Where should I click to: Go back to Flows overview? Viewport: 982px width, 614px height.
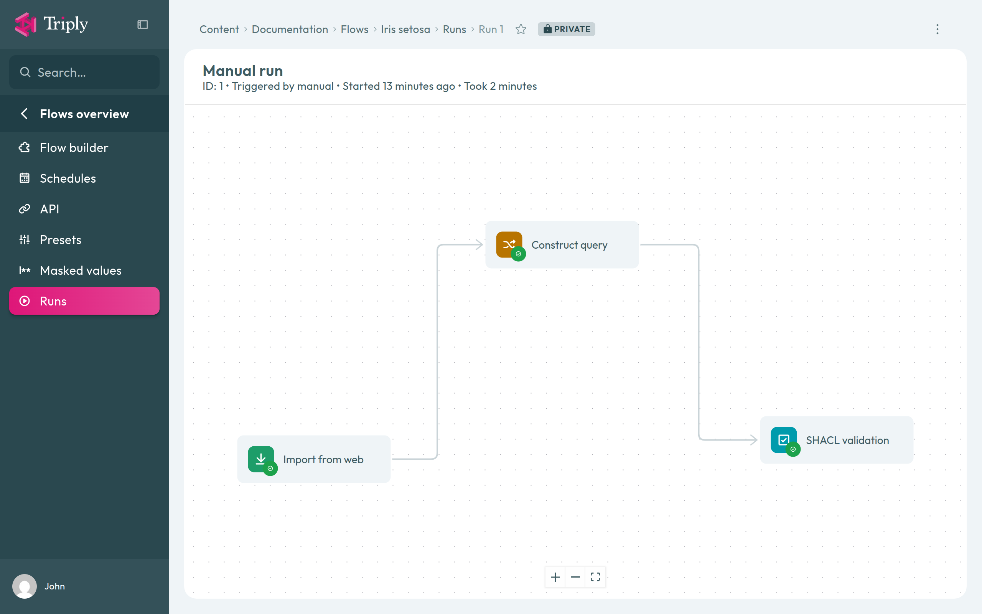point(84,114)
